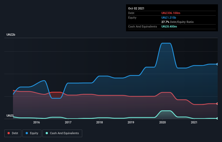
Task: Click Cash And Equivalents label in tooltip
Action: (x=143, y=26)
